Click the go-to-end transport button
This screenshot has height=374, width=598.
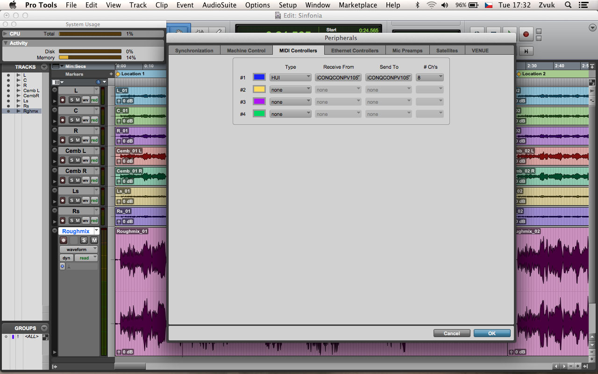tap(526, 51)
